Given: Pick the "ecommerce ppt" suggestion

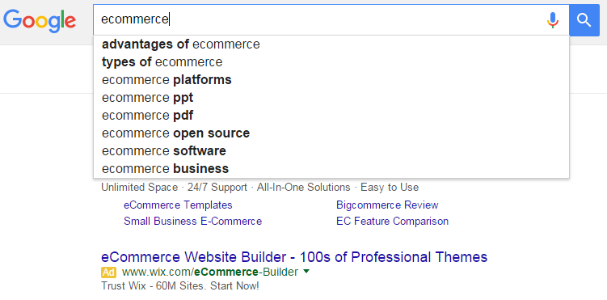Looking at the screenshot, I should coord(331,98).
